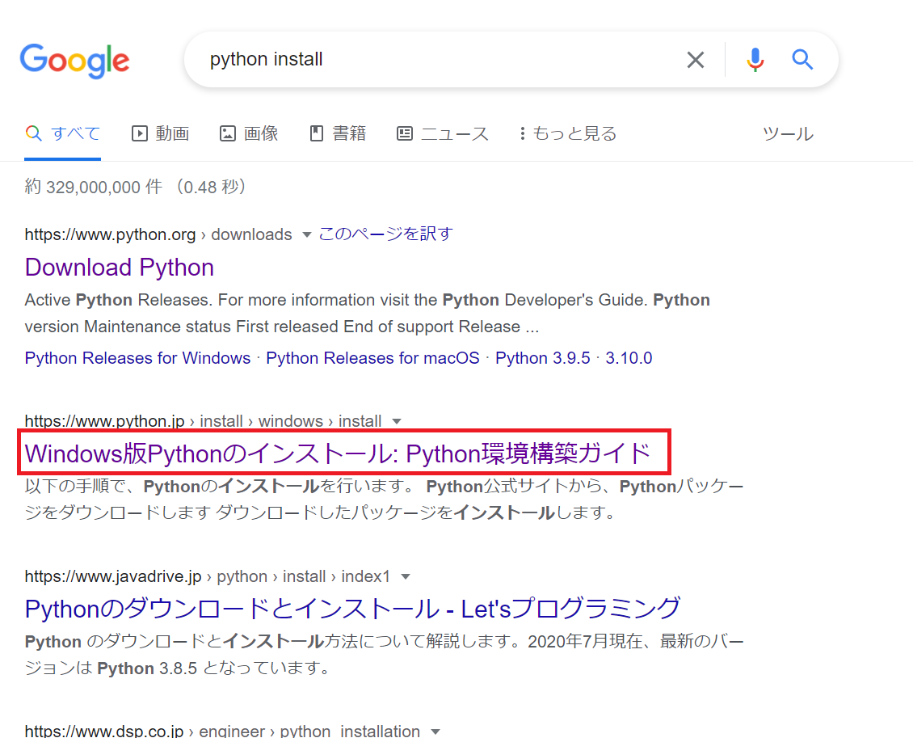Visit Python Releases for Windows sitelink
The image size is (913, 738).
[137, 357]
